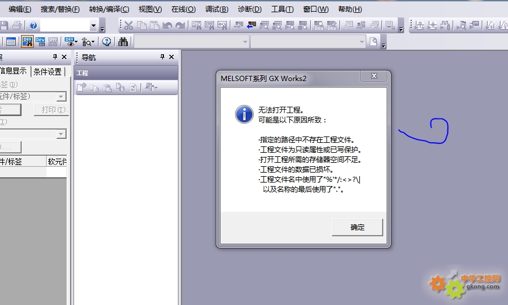Open the 窗口(W) menu
The image size is (508, 305).
316,9
